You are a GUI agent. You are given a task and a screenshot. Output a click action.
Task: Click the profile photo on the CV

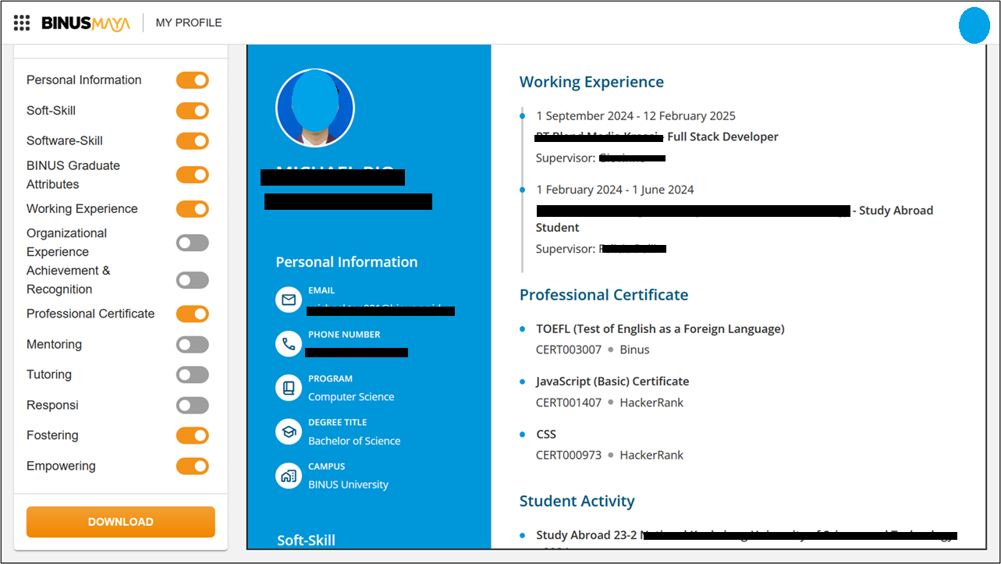[315, 108]
